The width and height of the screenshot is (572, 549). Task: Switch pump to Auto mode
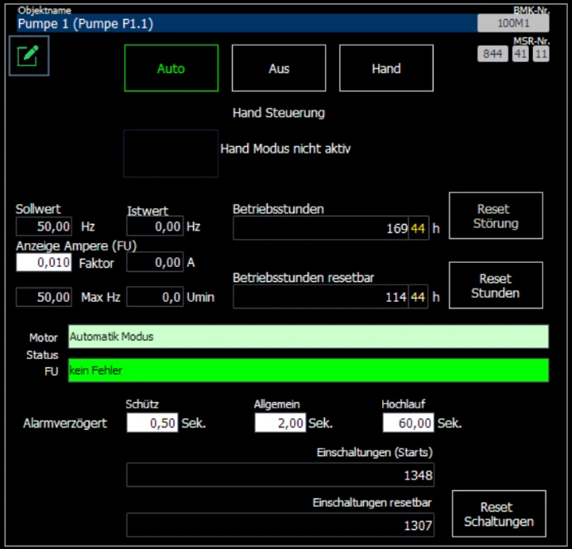coord(171,68)
